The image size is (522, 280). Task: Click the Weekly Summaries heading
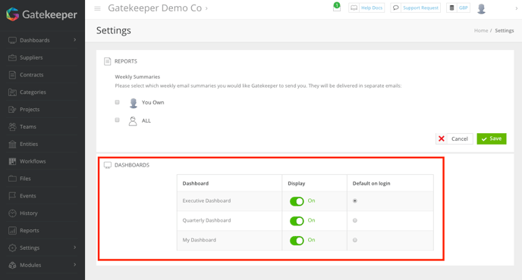click(x=137, y=76)
